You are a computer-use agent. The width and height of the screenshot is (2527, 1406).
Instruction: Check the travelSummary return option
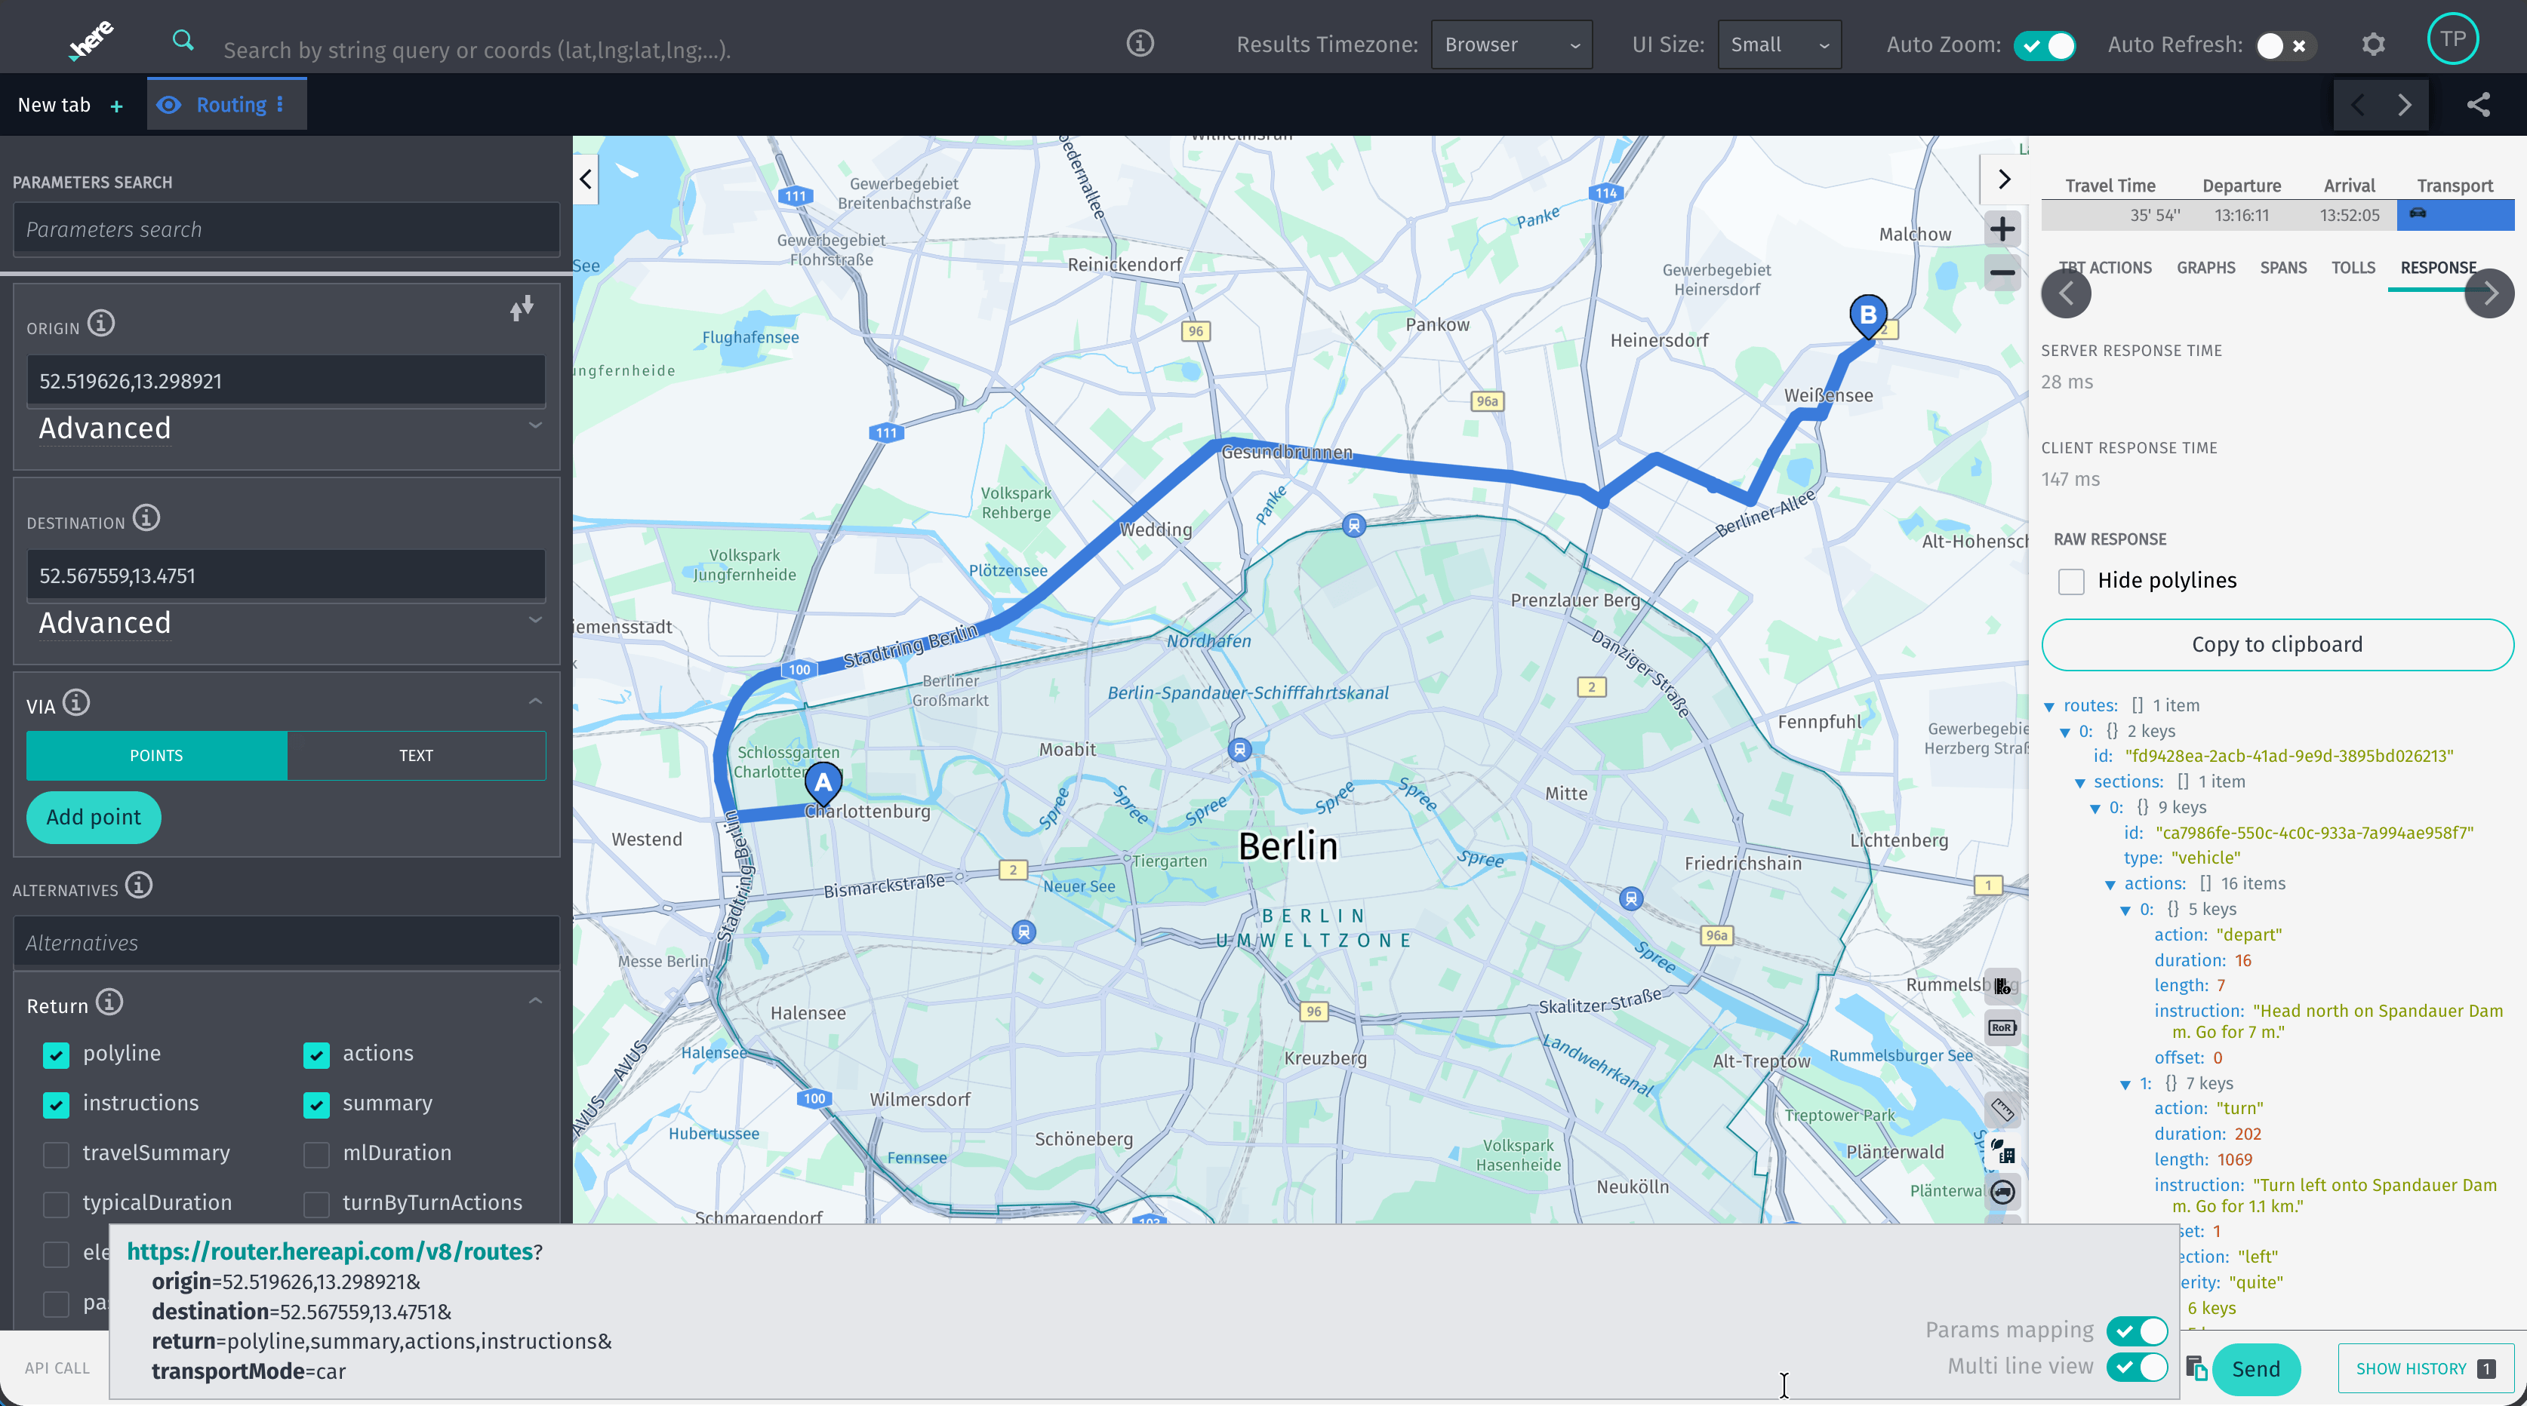click(x=56, y=1155)
